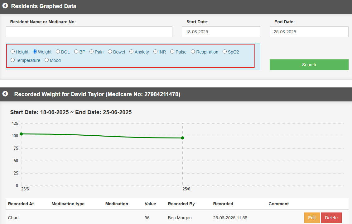Choose the BP radio button
352x224 pixels.
point(76,52)
